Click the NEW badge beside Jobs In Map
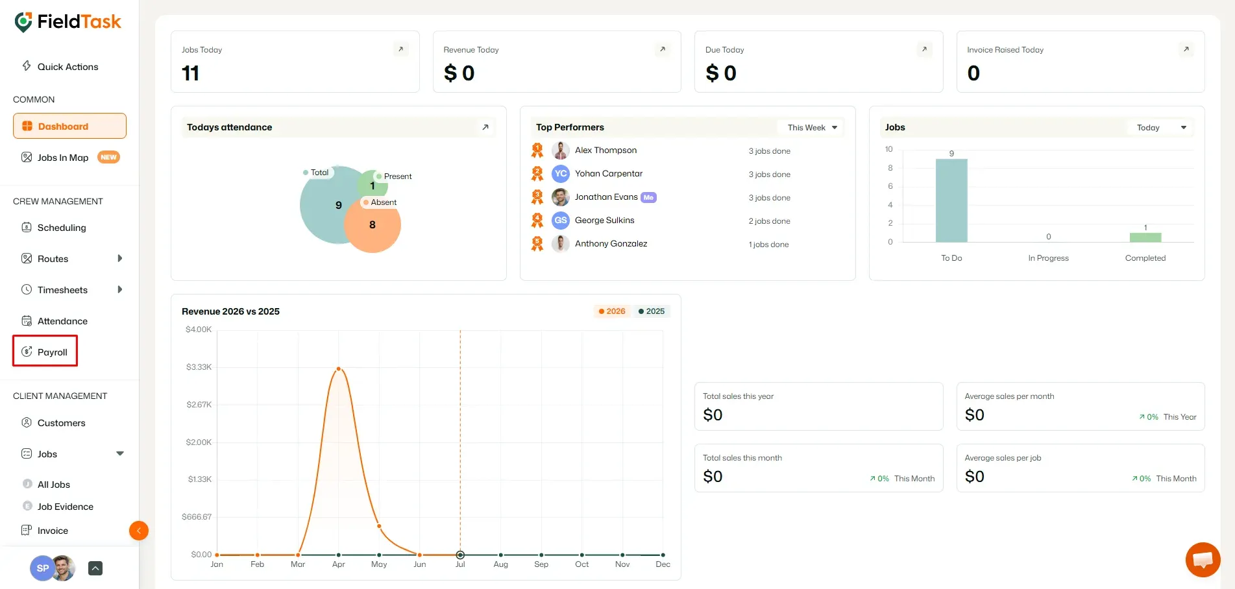This screenshot has width=1235, height=589. [108, 157]
